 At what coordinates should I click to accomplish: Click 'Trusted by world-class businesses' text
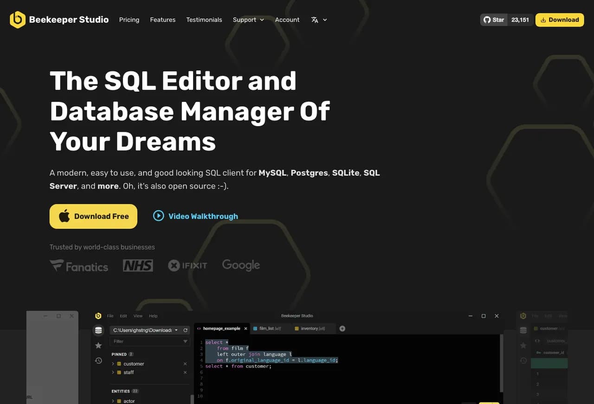tap(102, 247)
